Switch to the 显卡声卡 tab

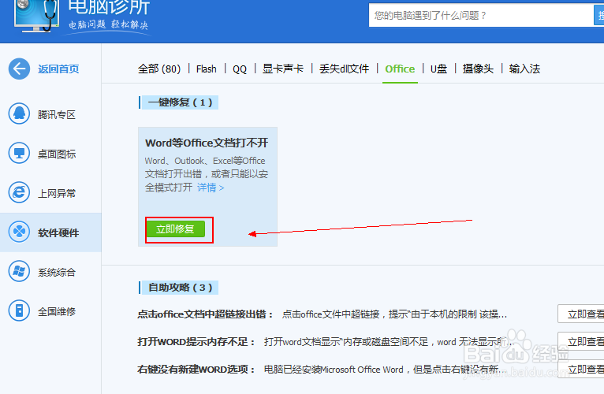pos(283,69)
